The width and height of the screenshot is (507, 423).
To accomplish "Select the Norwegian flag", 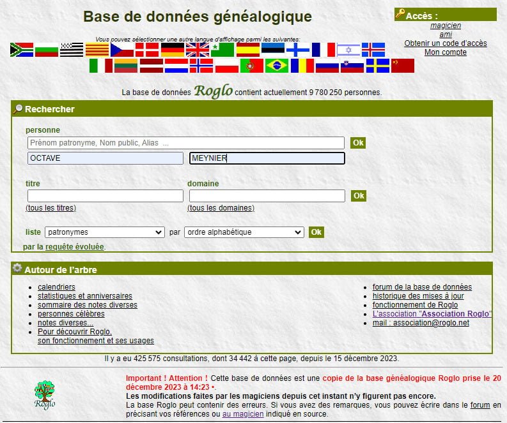I will [201, 66].
